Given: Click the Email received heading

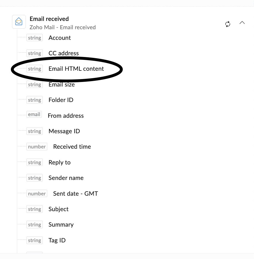Looking at the screenshot, I should pos(49,19).
